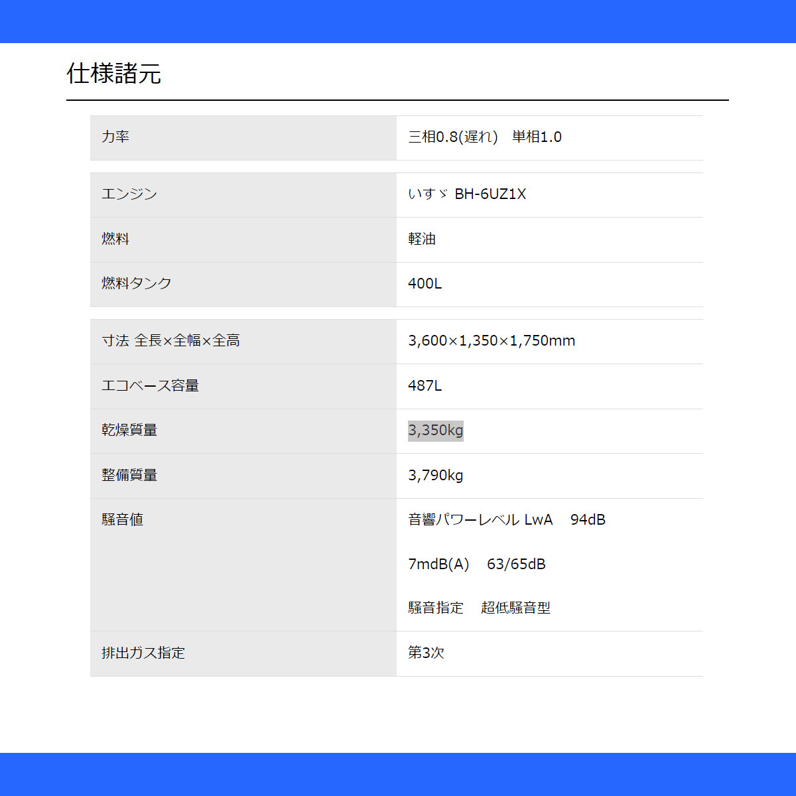The width and height of the screenshot is (796, 796).
Task: Click the 仕様諸元 heading
Action: pos(113,74)
